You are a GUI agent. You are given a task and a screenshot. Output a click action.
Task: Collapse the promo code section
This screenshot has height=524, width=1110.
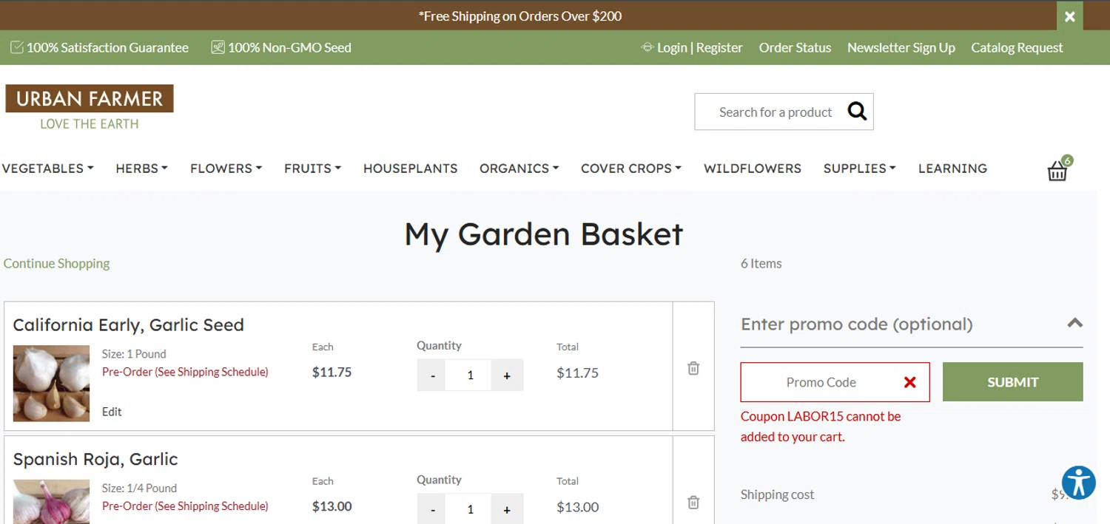1074,323
